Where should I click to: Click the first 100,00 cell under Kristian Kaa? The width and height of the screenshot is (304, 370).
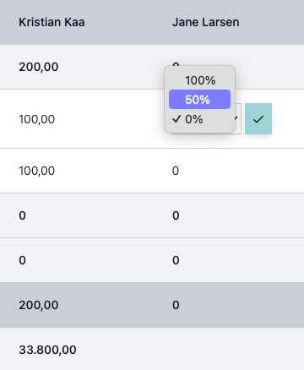[37, 119]
